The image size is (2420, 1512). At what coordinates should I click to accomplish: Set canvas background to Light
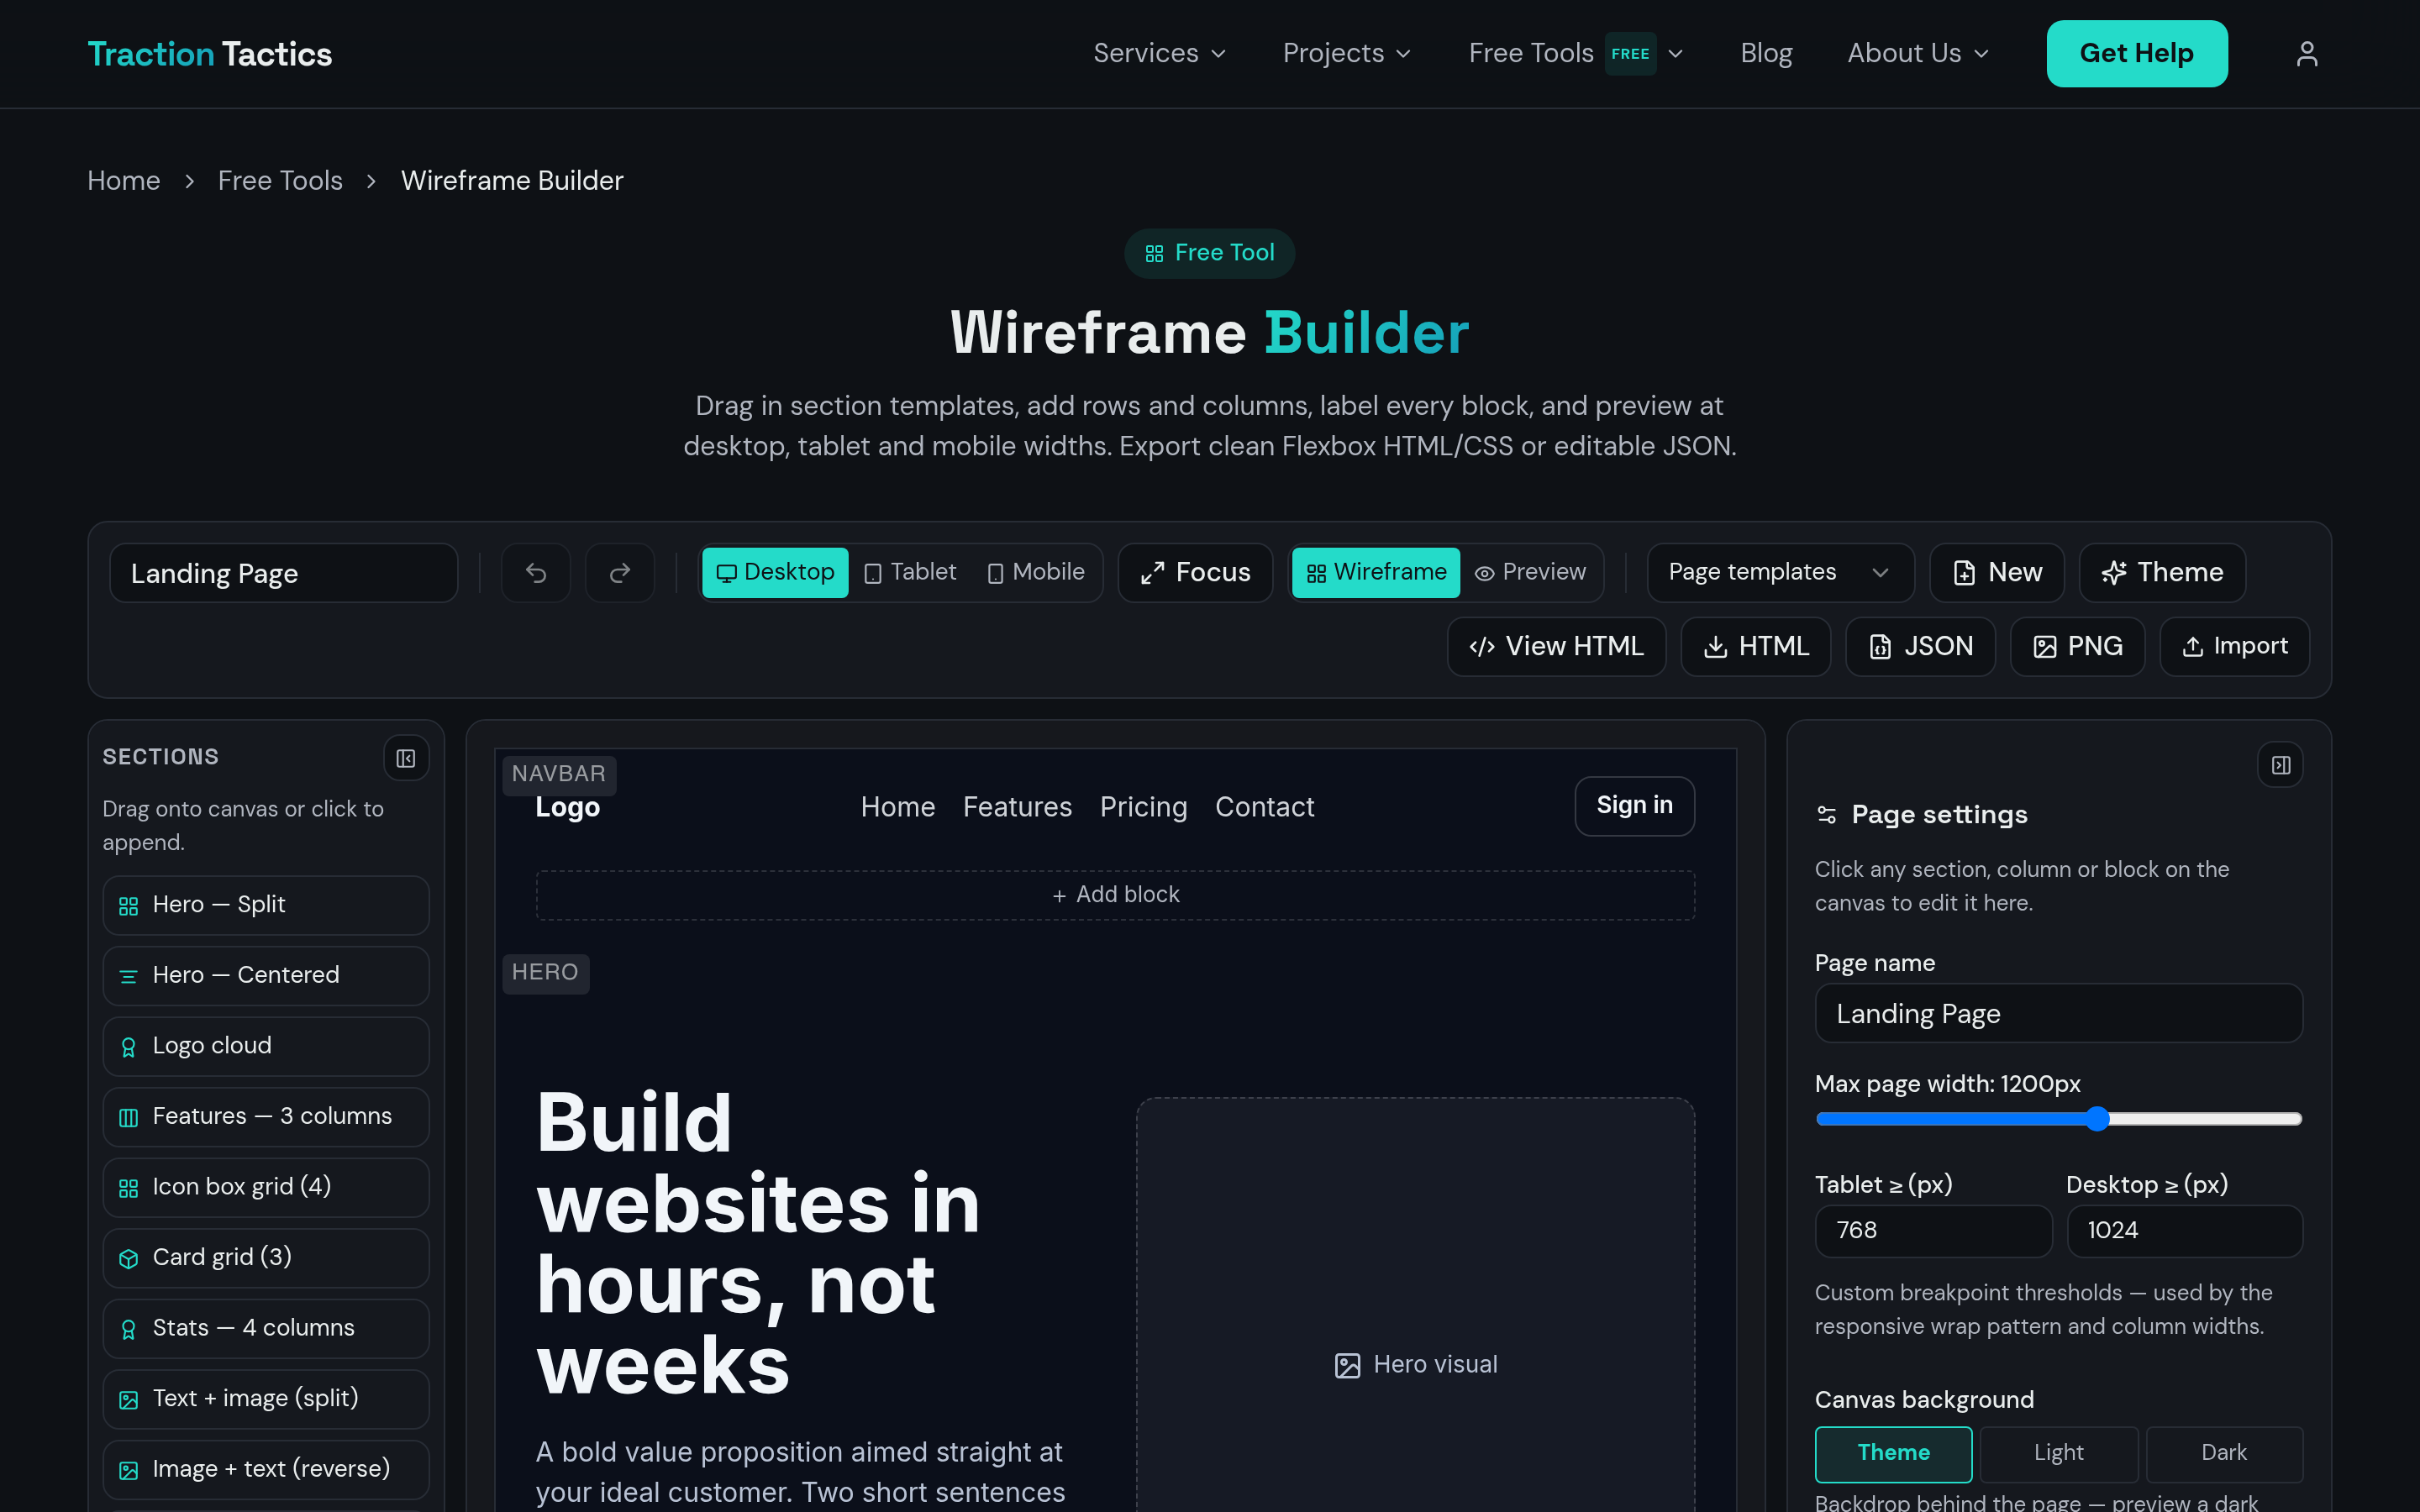(2058, 1454)
